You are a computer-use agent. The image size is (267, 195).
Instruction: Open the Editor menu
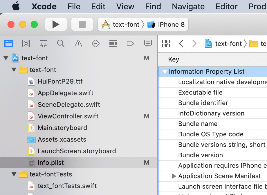(x=226, y=6)
